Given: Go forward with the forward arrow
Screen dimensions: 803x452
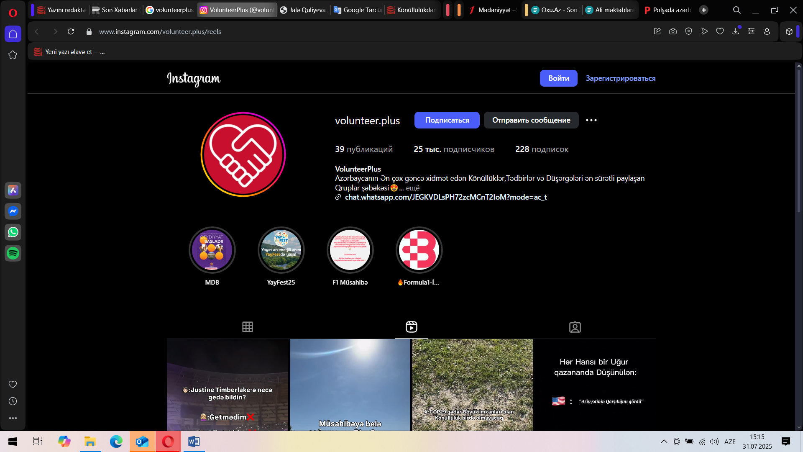Looking at the screenshot, I should tap(55, 31).
